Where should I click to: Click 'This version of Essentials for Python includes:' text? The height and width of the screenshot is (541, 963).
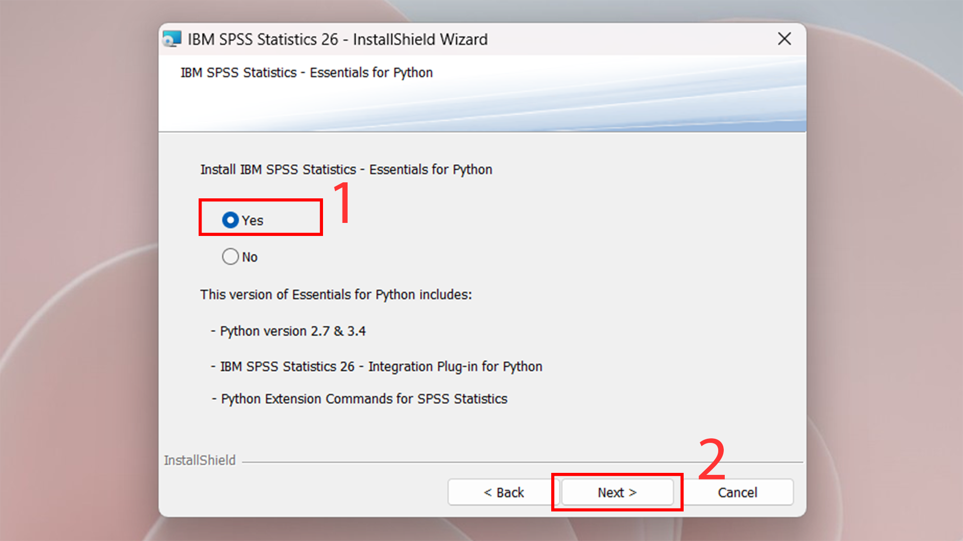click(x=336, y=295)
